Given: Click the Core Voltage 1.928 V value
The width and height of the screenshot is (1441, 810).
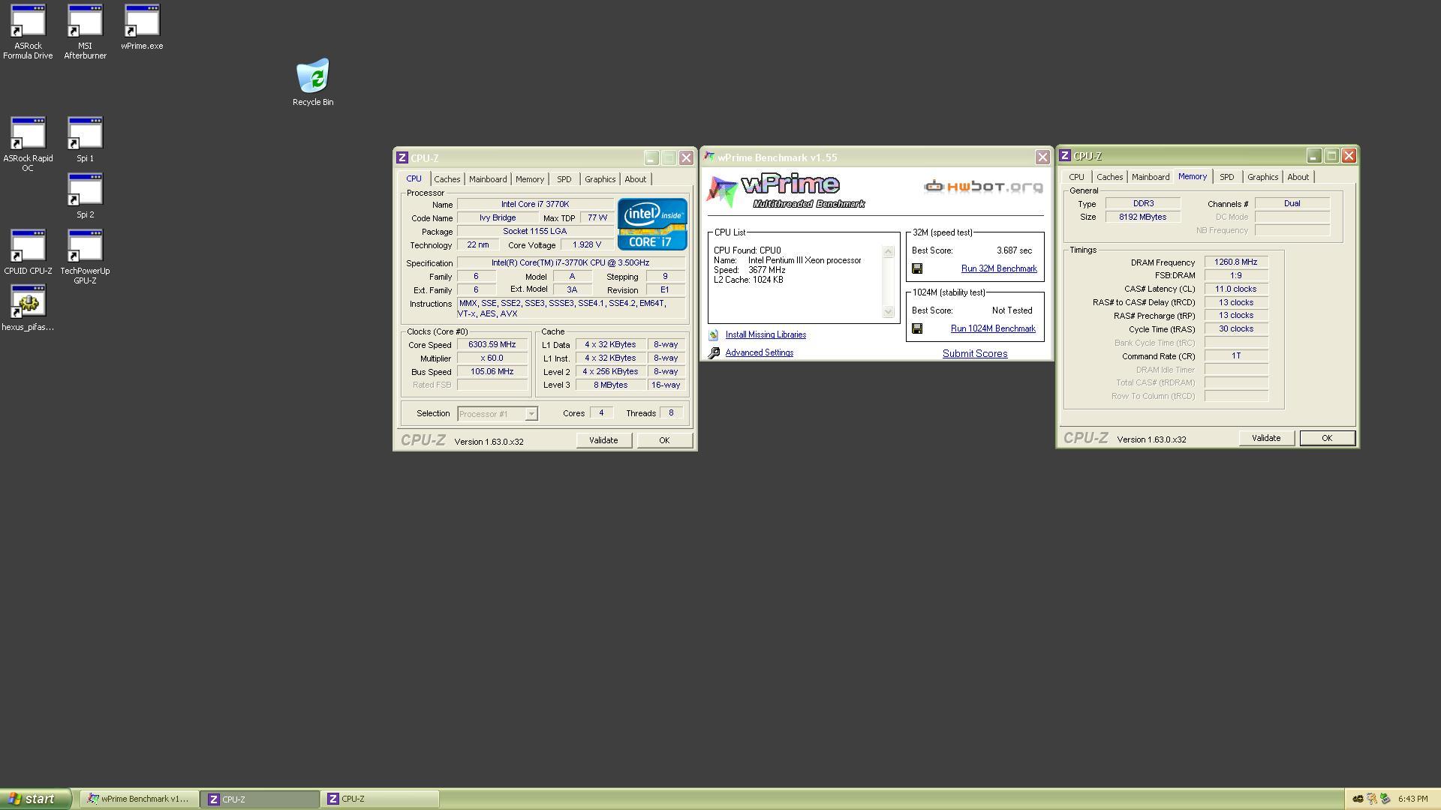Looking at the screenshot, I should tap(587, 245).
